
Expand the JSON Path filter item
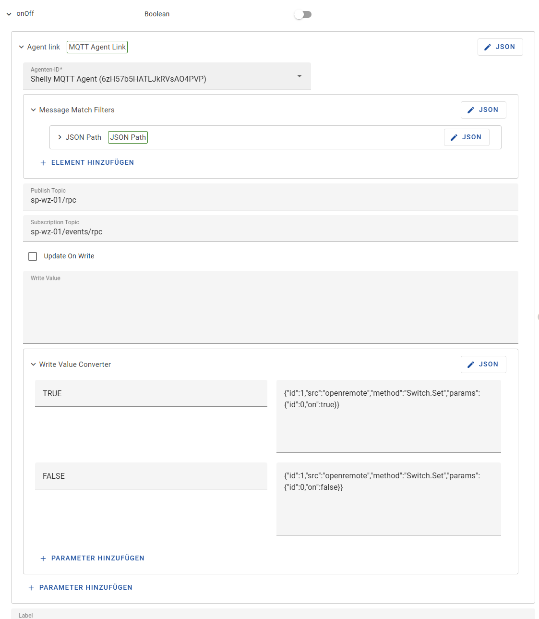[x=60, y=137]
